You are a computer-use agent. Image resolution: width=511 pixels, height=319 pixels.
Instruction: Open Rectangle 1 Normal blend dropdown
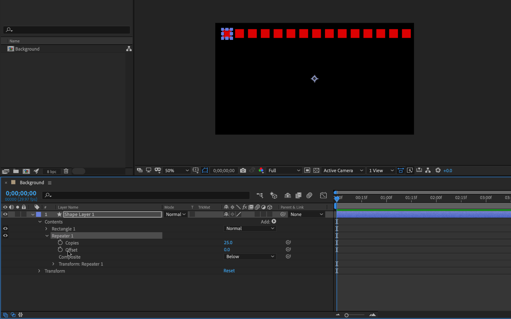pyautogui.click(x=250, y=228)
